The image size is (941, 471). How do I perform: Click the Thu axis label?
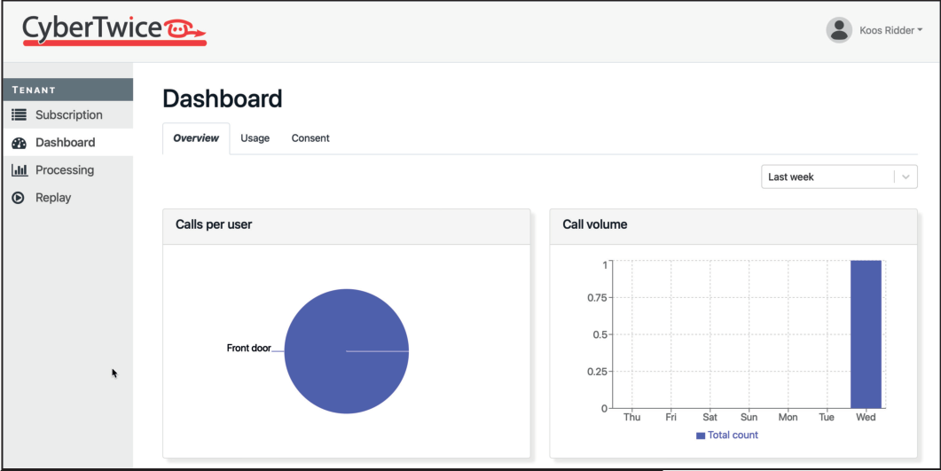click(x=632, y=418)
